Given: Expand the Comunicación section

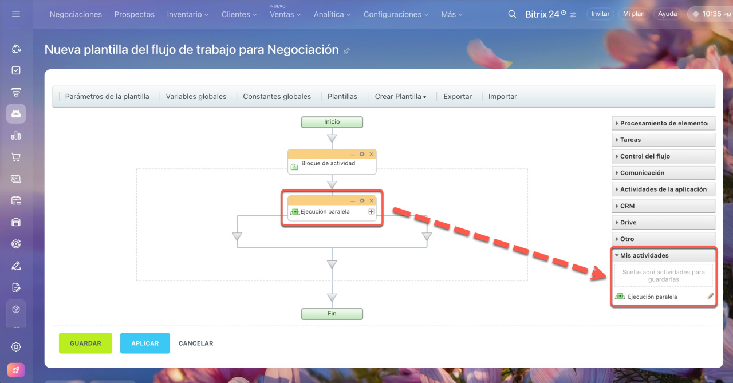Looking at the screenshot, I should pyautogui.click(x=664, y=173).
